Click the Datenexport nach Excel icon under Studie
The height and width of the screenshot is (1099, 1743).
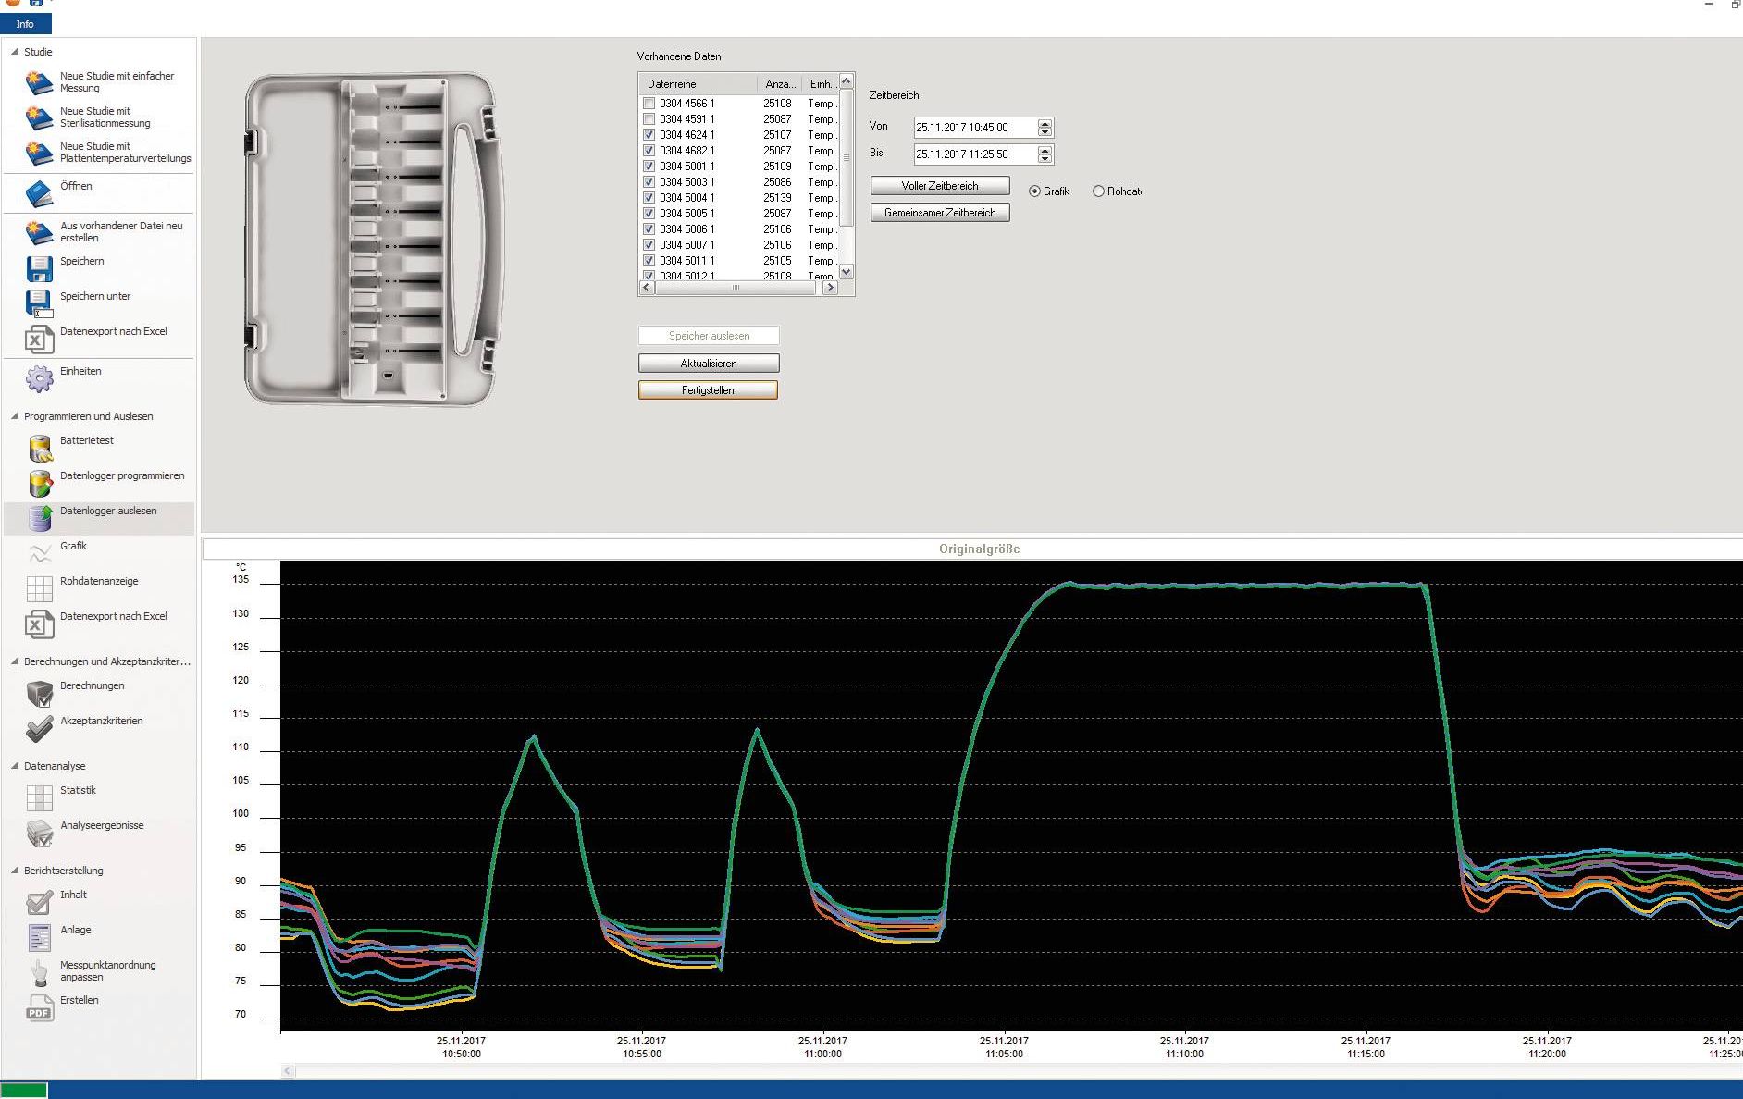click(x=39, y=340)
